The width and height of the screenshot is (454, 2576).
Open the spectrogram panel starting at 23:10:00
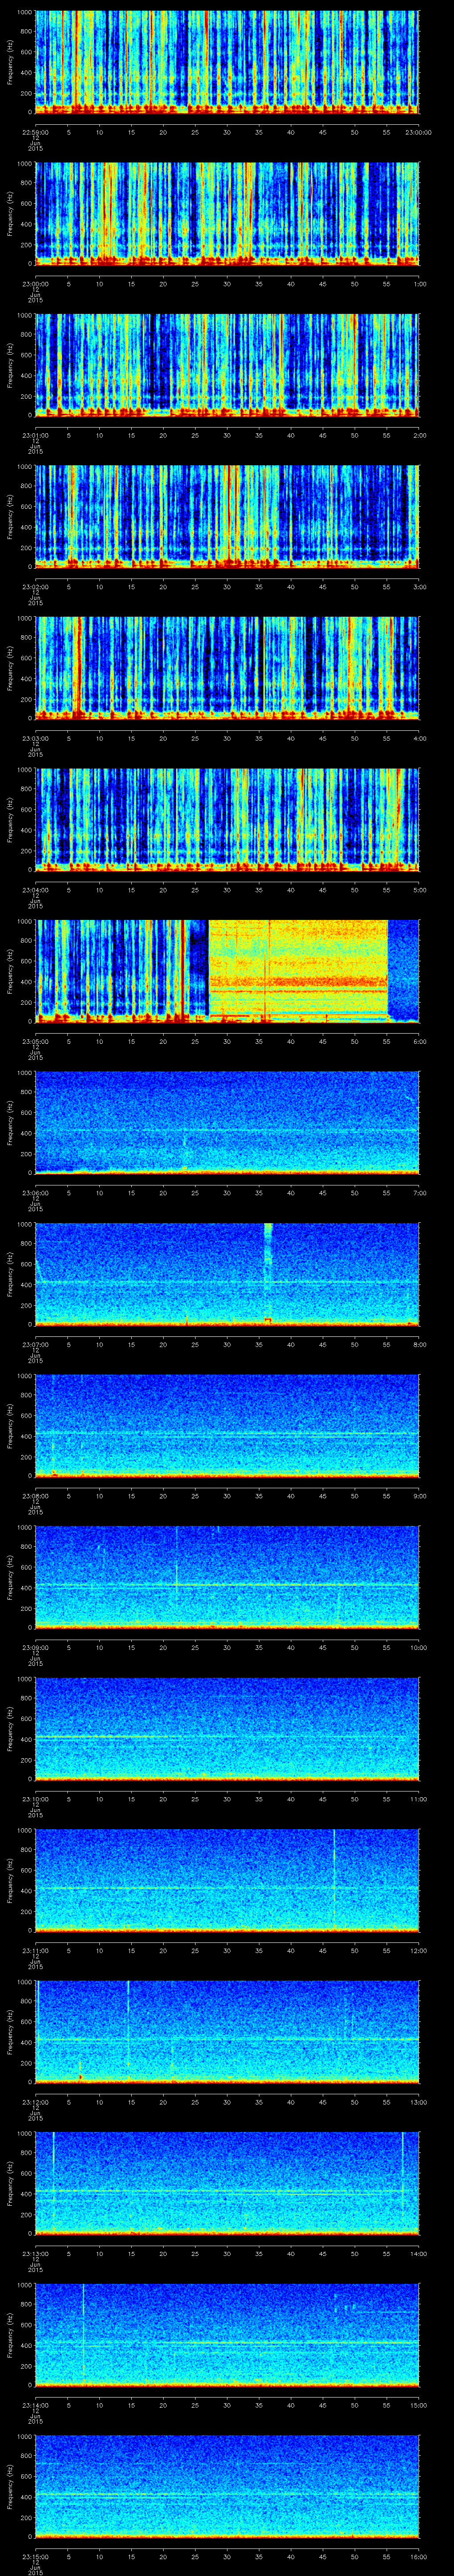coord(227,1729)
